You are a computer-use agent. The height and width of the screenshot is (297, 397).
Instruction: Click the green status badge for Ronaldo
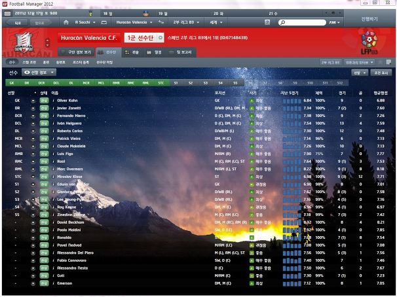44,237
